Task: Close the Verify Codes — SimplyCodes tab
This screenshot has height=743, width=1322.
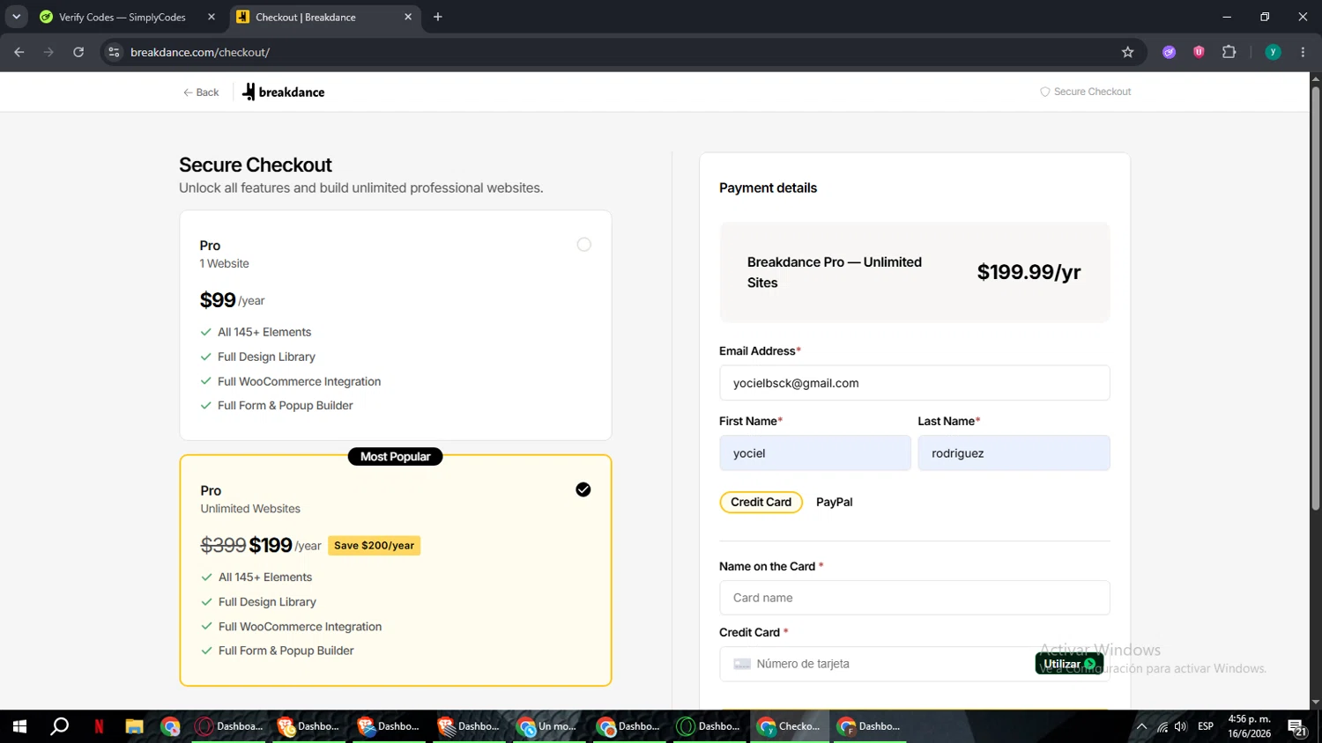Action: click(212, 17)
